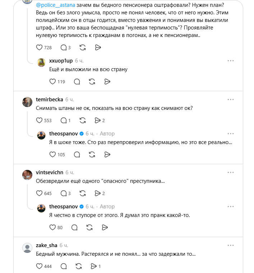
Task: Share temirbecka's comment via send icon
Action: coord(100,120)
